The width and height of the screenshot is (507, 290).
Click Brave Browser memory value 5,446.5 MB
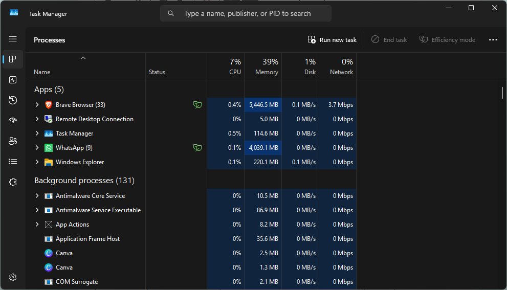[263, 105]
